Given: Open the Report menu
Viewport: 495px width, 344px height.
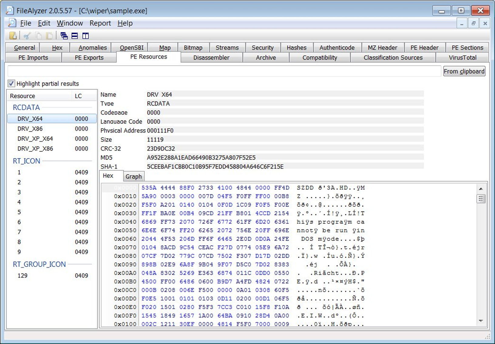Looking at the screenshot, I should coord(100,23).
